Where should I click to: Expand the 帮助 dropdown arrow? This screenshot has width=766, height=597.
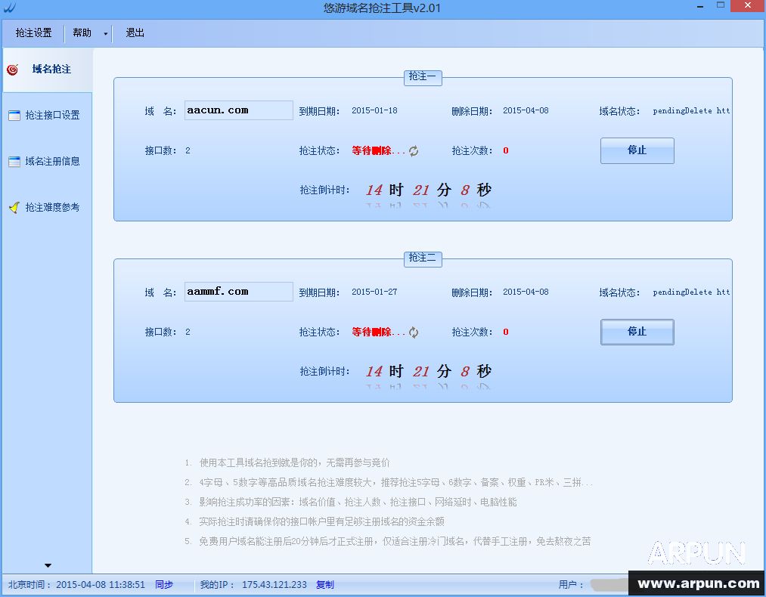point(104,32)
